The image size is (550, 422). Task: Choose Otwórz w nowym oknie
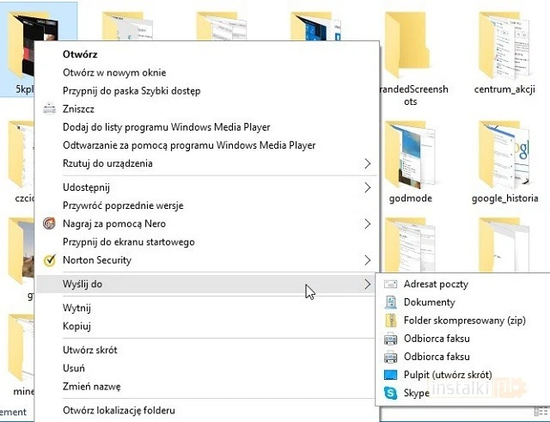(114, 73)
